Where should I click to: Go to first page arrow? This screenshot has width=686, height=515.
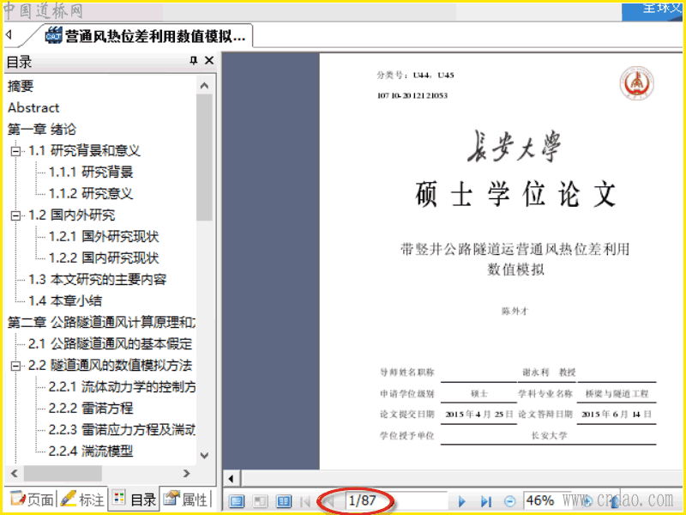tap(305, 501)
